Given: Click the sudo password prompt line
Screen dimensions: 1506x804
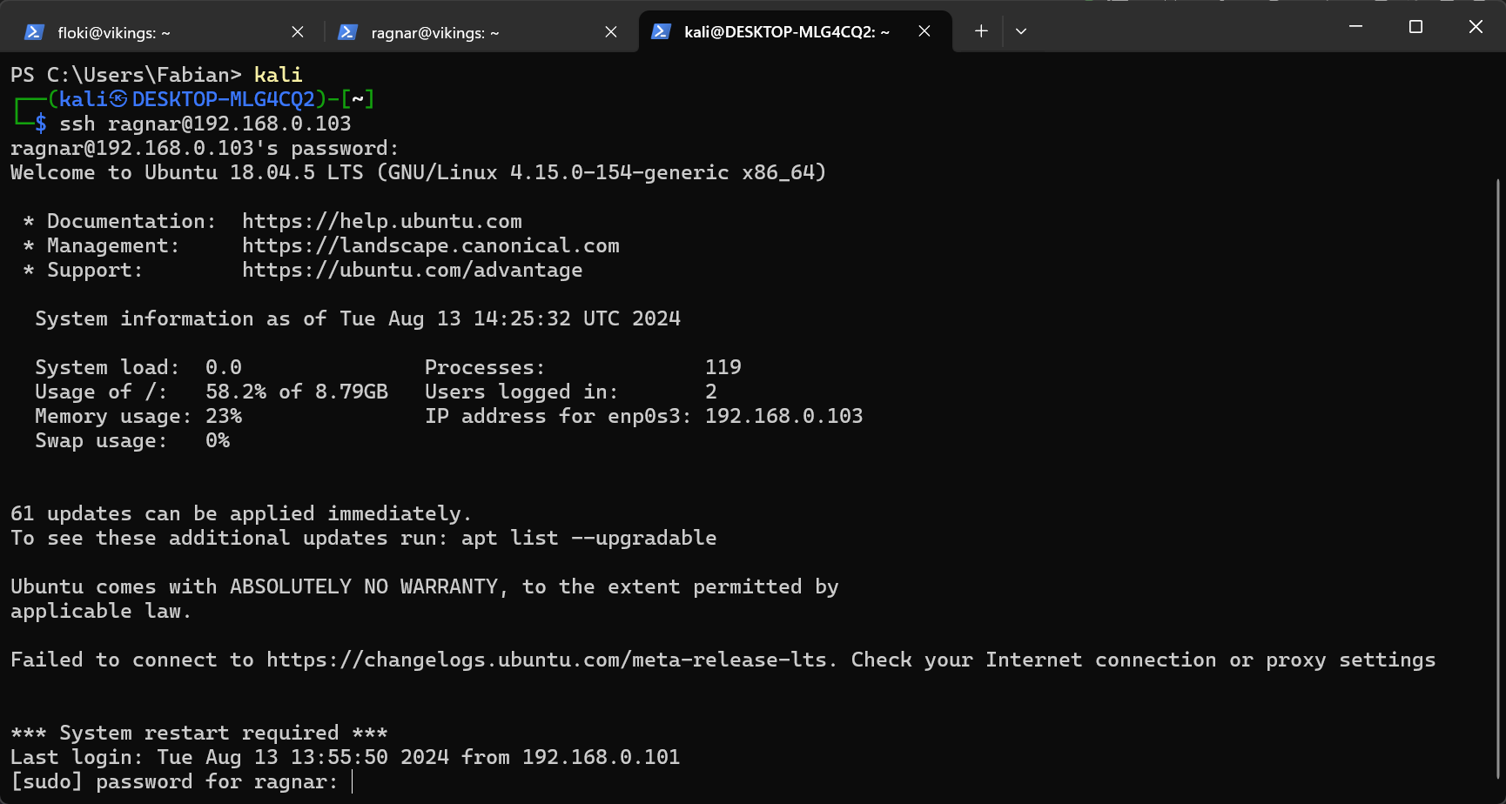Looking at the screenshot, I should 174,782.
